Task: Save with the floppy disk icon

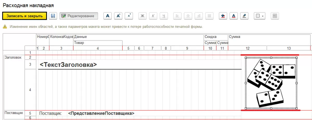Action: tap(53, 16)
